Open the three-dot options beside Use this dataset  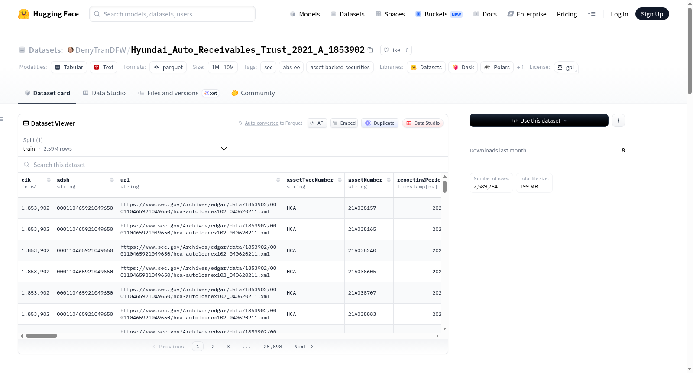click(x=619, y=120)
